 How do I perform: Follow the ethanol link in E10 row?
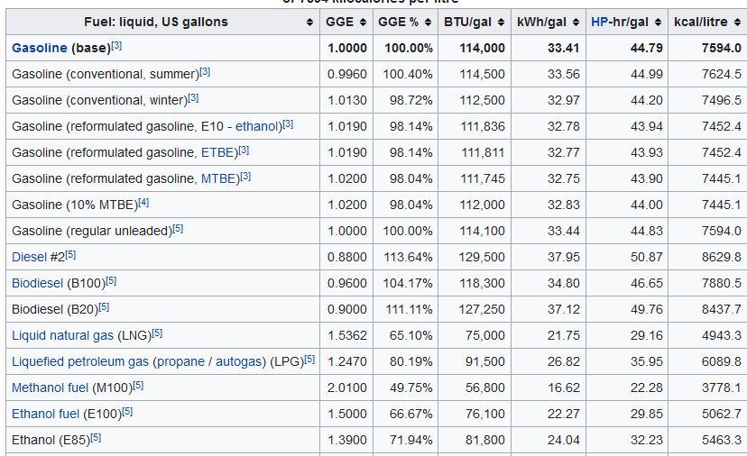tap(256, 126)
